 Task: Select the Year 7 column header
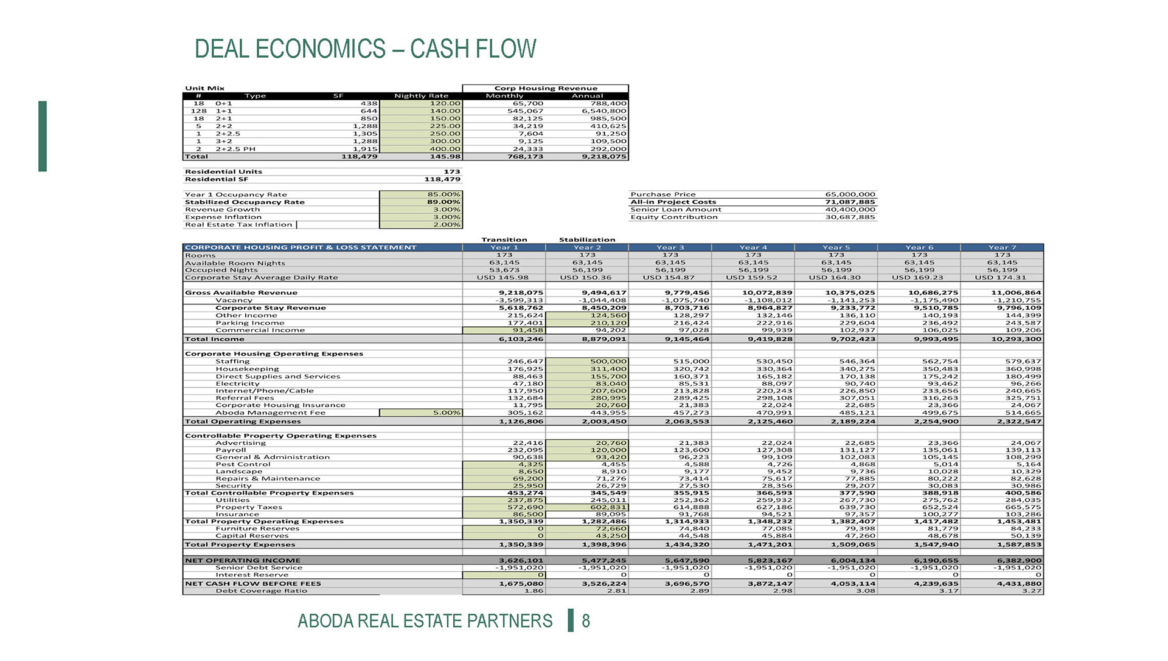tap(1002, 247)
